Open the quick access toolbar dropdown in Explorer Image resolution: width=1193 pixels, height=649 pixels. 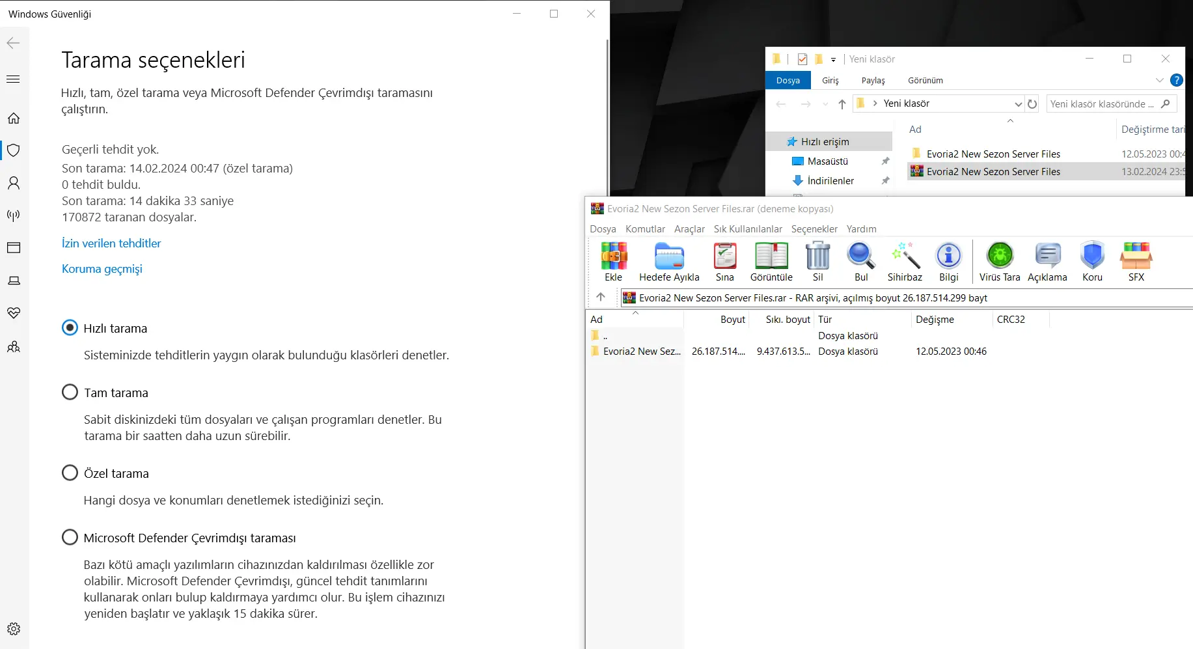(x=833, y=59)
